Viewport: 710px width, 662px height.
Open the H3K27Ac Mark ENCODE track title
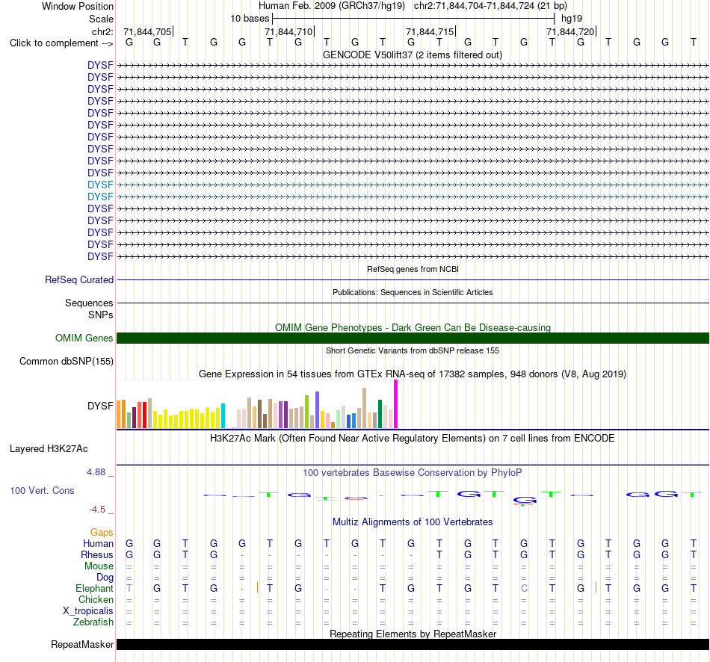(x=413, y=439)
